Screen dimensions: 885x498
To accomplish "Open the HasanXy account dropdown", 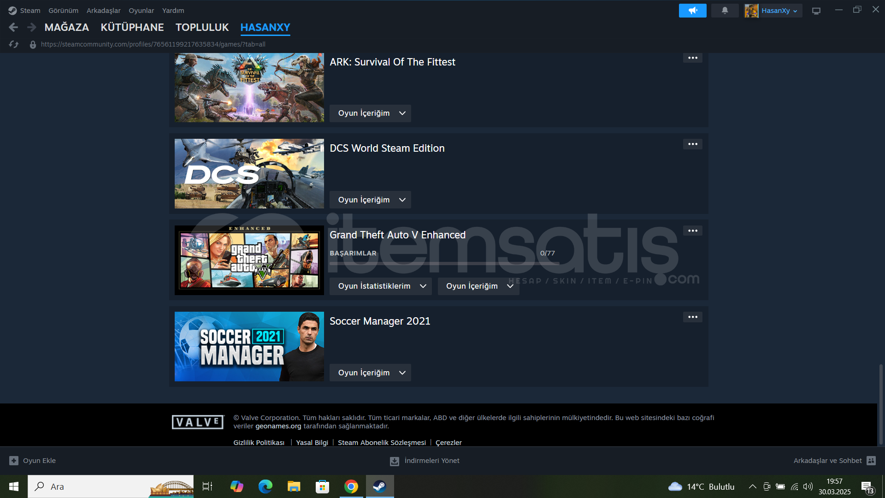I will tap(779, 11).
